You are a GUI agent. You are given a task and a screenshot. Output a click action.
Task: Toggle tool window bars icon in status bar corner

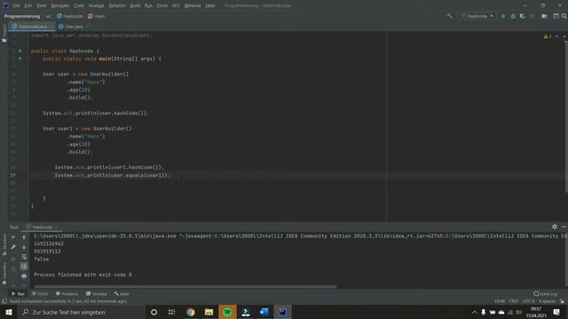point(4,301)
